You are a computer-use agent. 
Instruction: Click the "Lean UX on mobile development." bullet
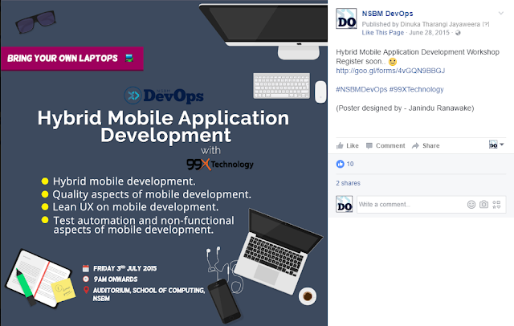[x=136, y=207]
